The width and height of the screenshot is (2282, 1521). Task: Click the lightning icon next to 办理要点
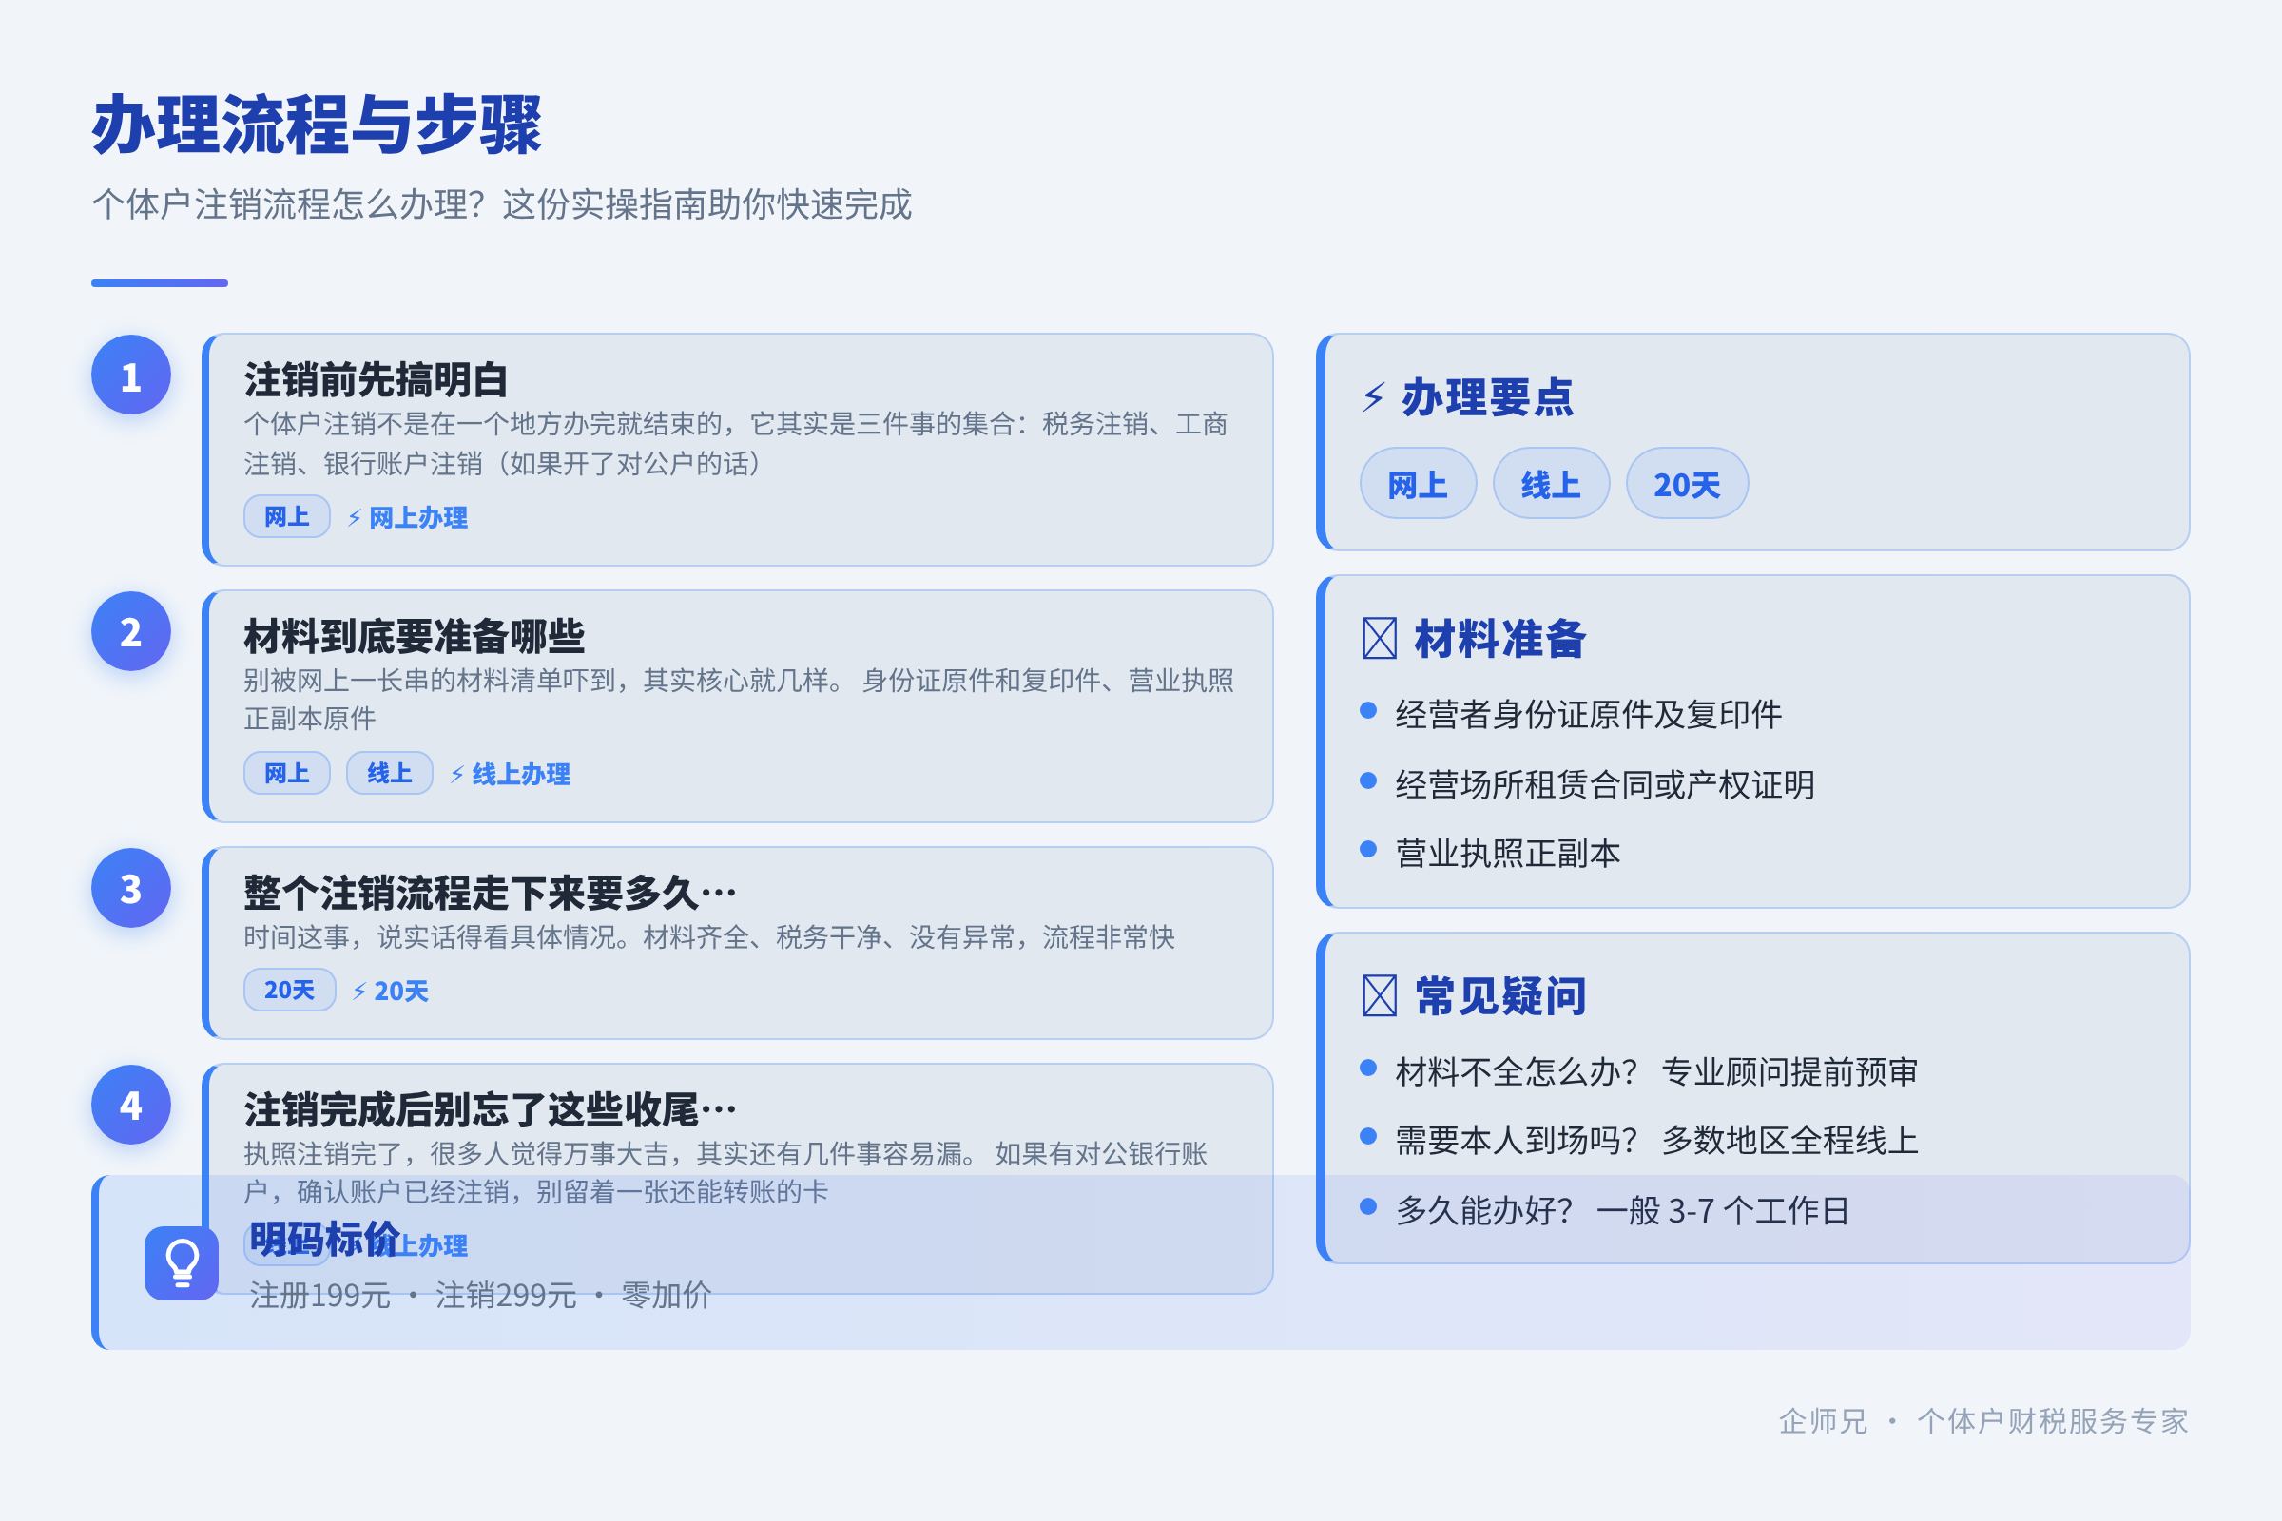coord(1373,396)
